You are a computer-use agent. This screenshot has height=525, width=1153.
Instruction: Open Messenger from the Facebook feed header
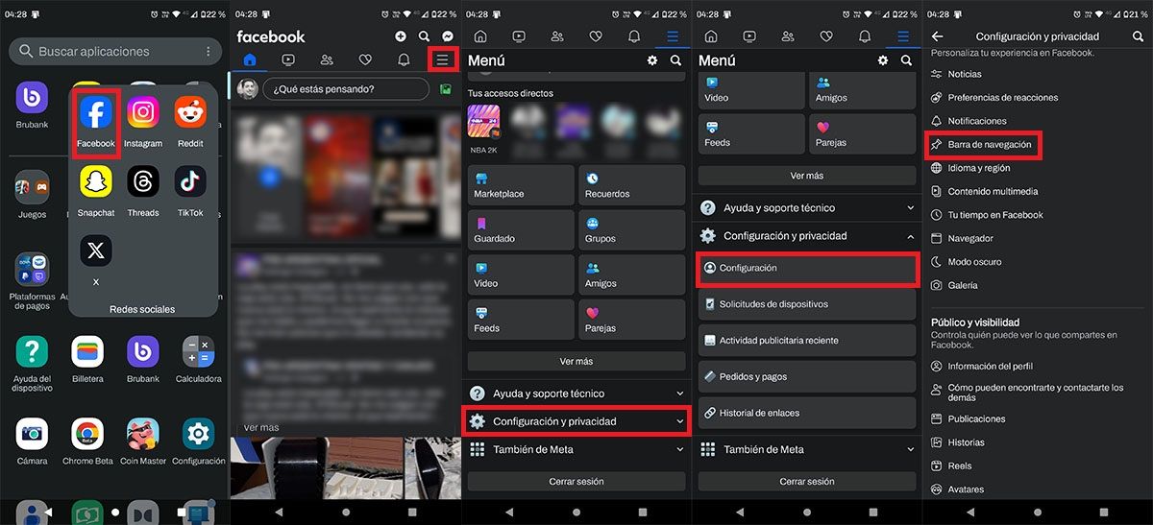448,36
